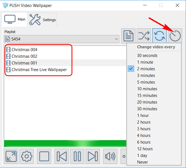
Task: Select Christmas Tree Live Wallpaper video
Action: (x=39, y=70)
